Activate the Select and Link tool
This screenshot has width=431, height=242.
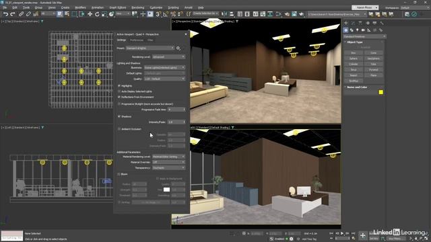(21, 14)
